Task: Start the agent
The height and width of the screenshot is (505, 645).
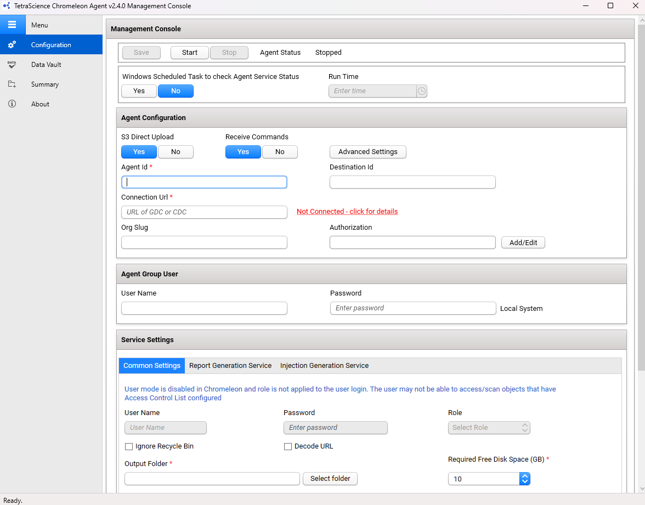Action: (x=190, y=53)
